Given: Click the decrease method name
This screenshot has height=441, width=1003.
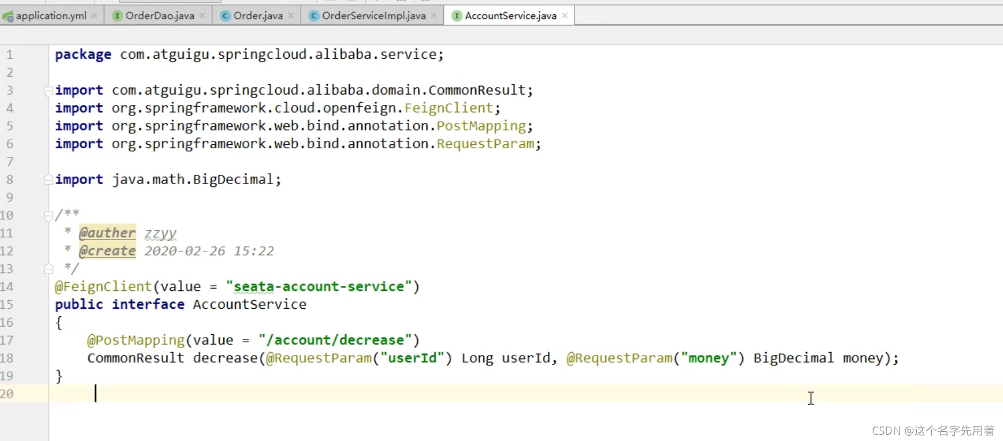Looking at the screenshot, I should click(x=225, y=358).
